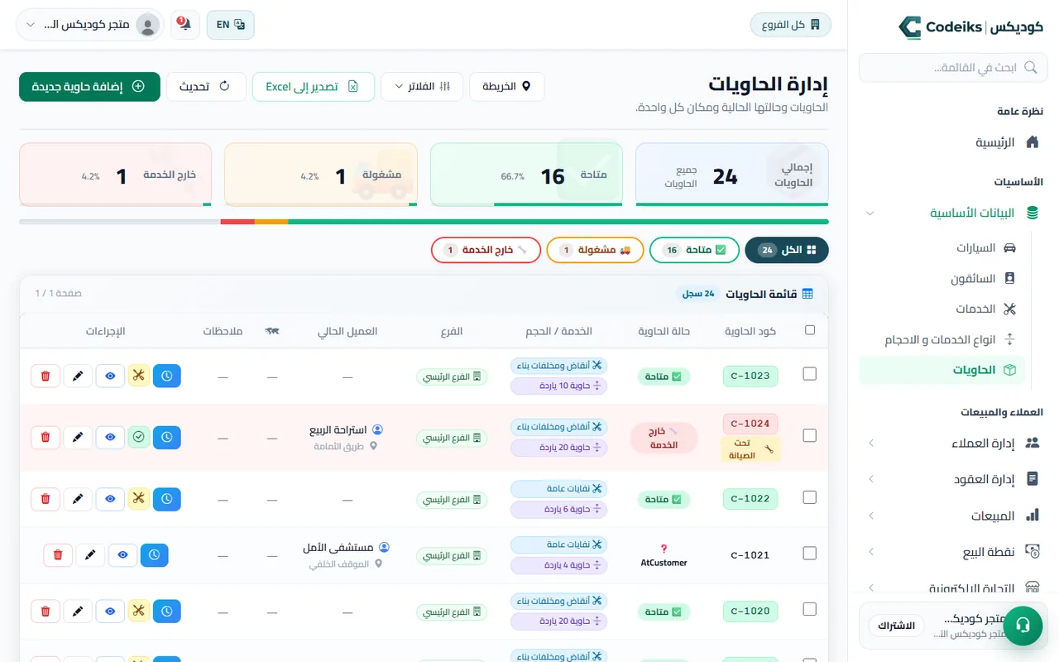Click تصدير إلى Excel button

pyautogui.click(x=314, y=87)
